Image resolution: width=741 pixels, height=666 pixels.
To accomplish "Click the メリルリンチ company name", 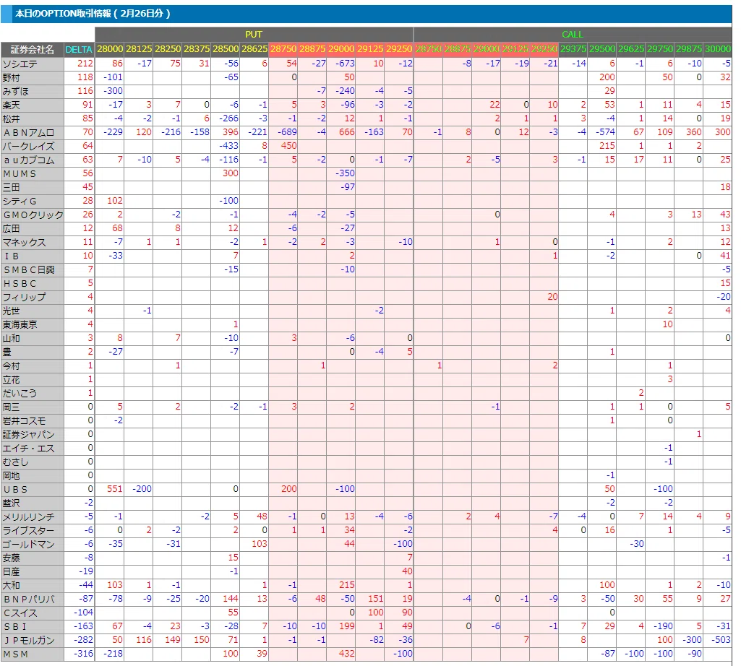I will pyautogui.click(x=29, y=517).
